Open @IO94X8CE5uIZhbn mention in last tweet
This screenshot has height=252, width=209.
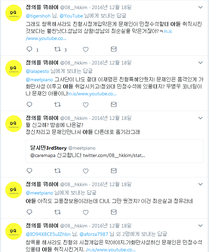[48, 234]
